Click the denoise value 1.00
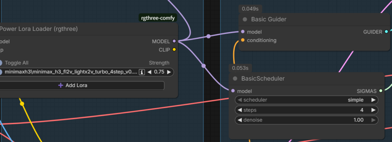This screenshot has height=142, width=392. click(358, 120)
